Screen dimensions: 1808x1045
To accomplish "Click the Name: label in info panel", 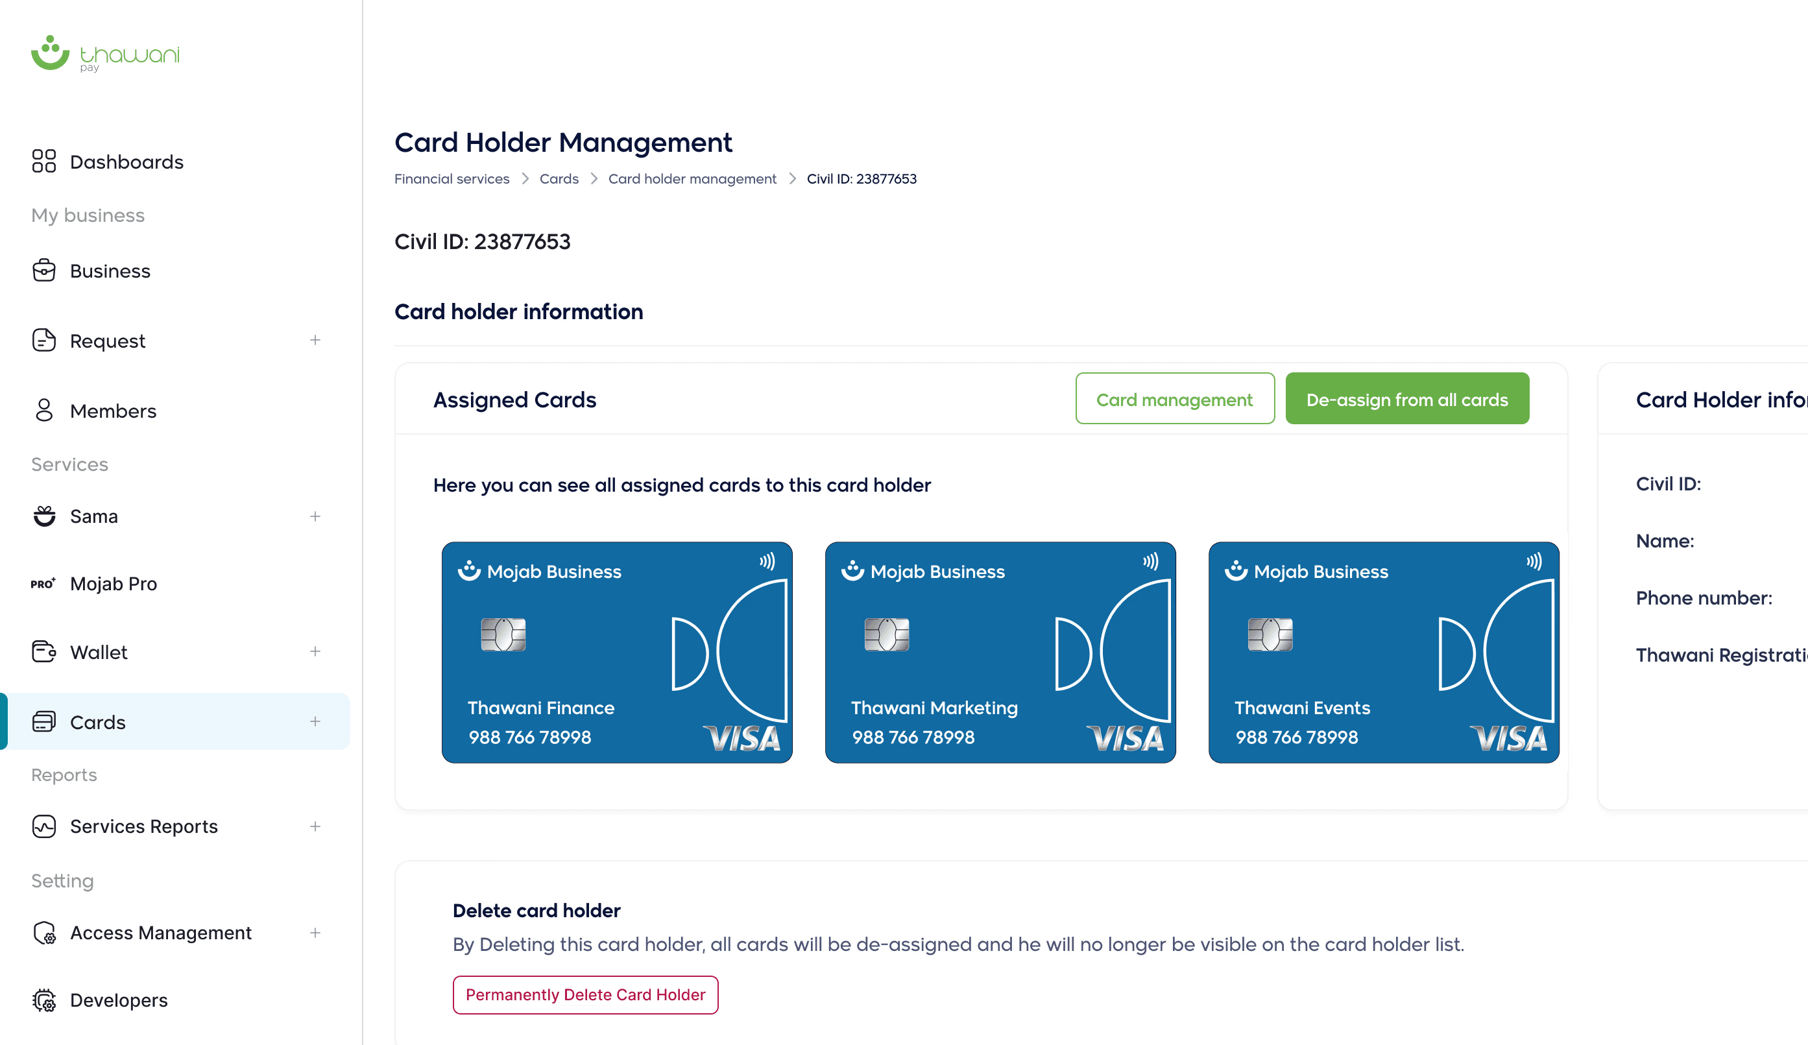I will coord(1665,541).
